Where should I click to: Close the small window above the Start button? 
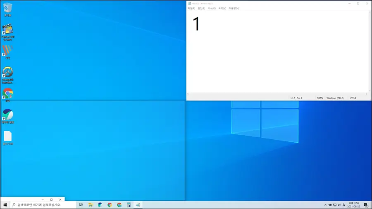[60, 200]
